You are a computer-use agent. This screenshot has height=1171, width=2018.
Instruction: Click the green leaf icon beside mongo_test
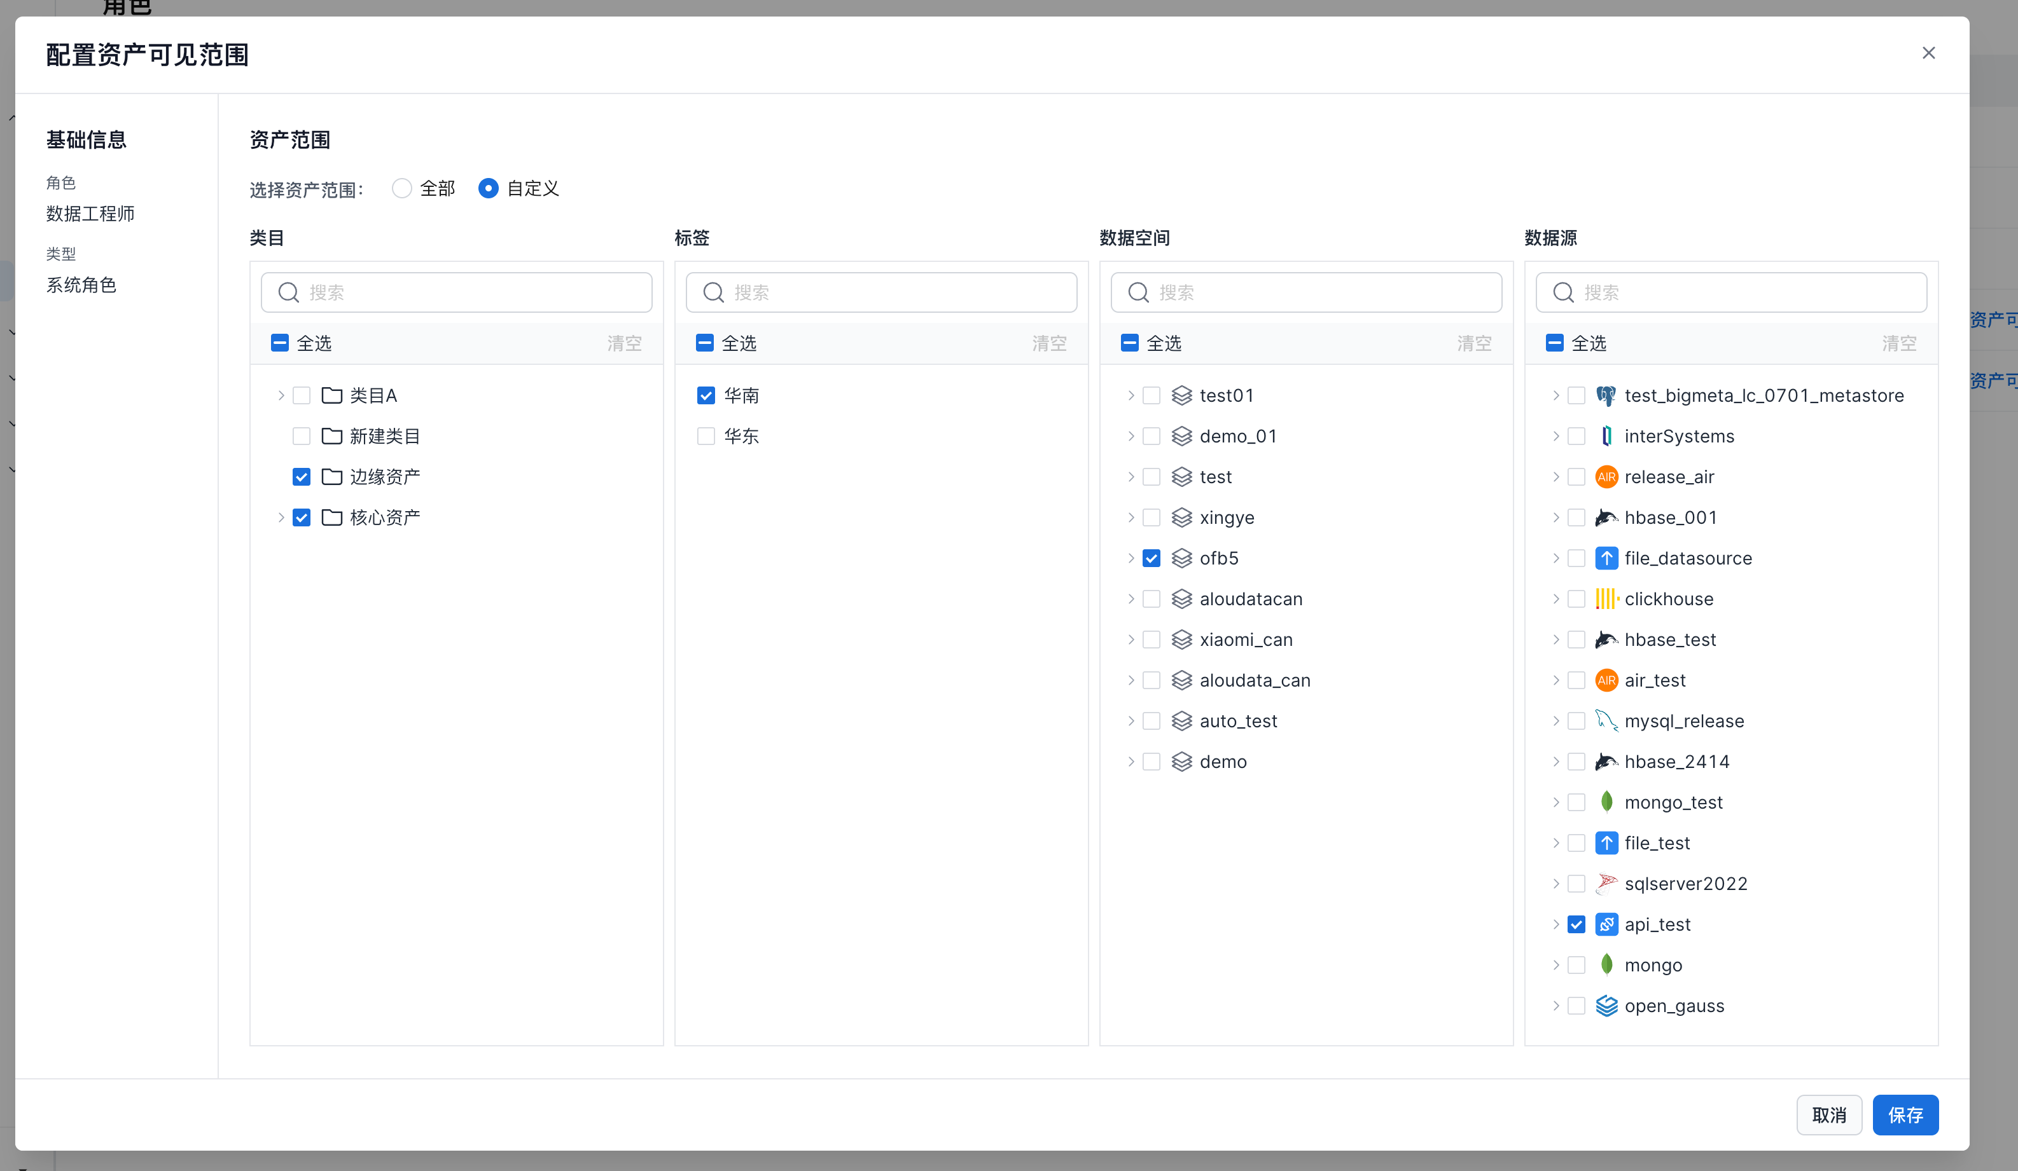(1606, 802)
